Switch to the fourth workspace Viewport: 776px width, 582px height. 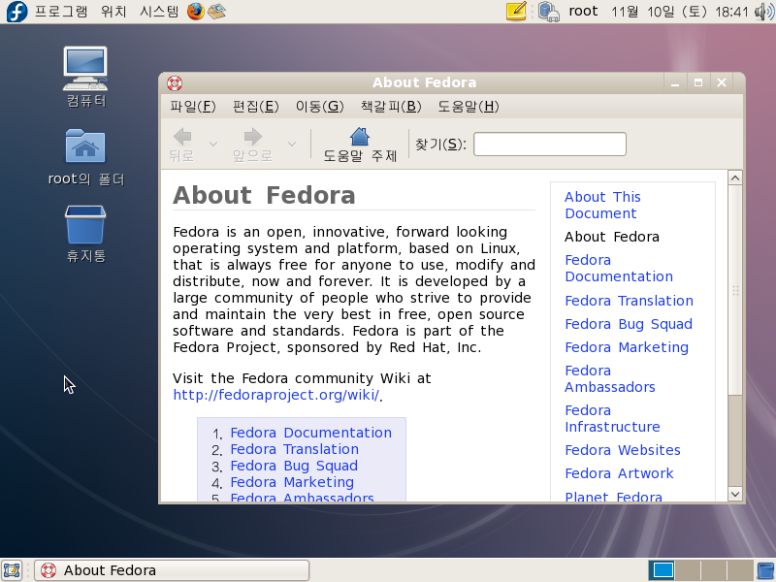(x=740, y=570)
